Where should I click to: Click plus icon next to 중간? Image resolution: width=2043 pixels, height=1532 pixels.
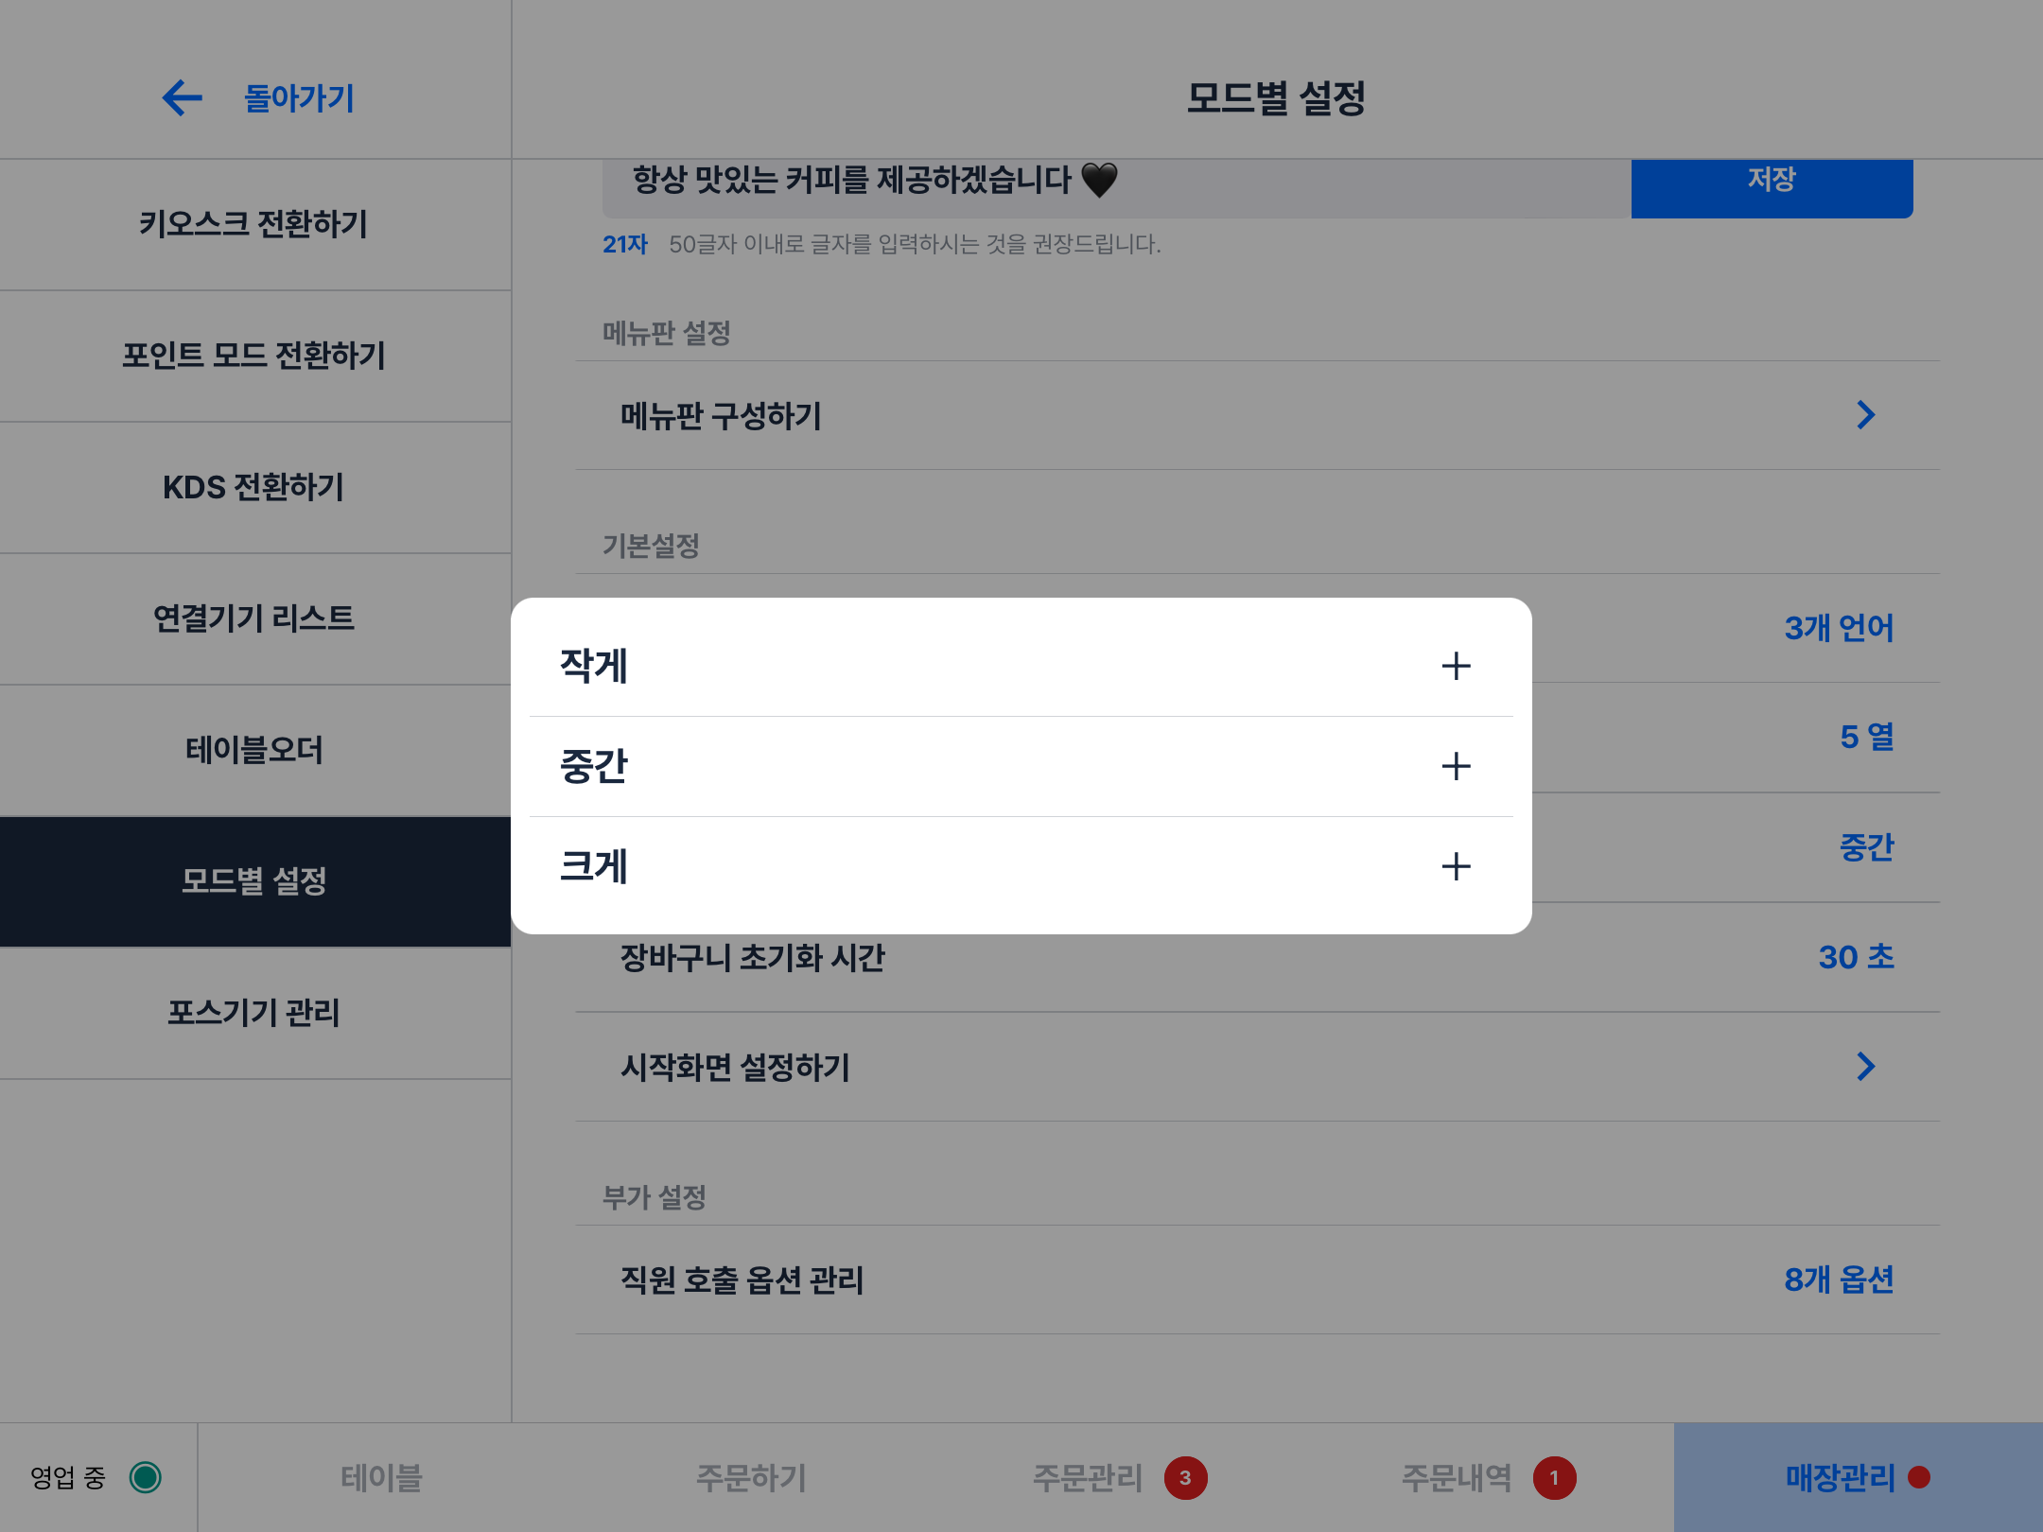1456,766
